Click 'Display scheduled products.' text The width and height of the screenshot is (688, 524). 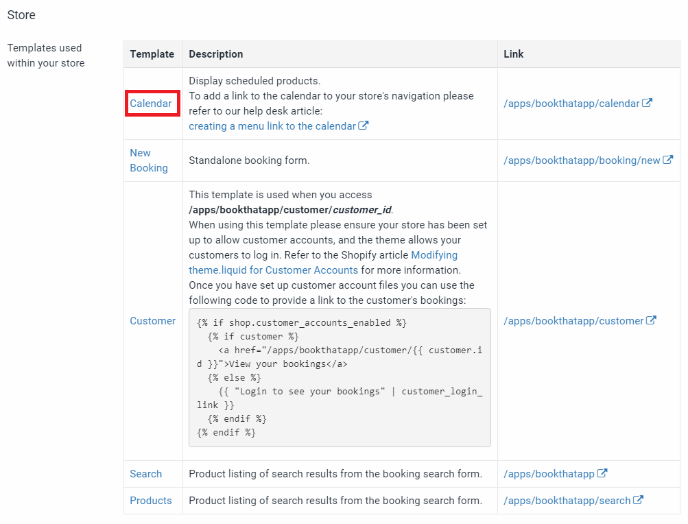click(254, 81)
